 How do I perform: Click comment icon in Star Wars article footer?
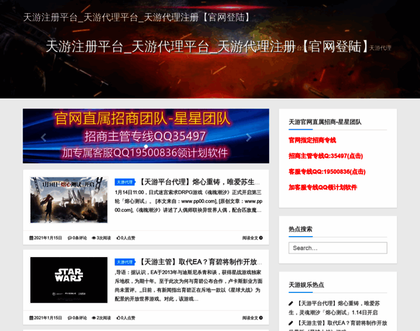point(70,318)
